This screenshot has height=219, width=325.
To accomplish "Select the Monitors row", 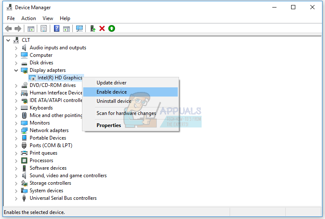I will coord(40,123).
